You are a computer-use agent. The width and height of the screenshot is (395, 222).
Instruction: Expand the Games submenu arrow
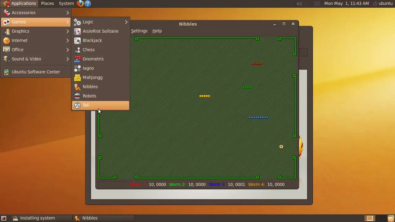(x=68, y=22)
